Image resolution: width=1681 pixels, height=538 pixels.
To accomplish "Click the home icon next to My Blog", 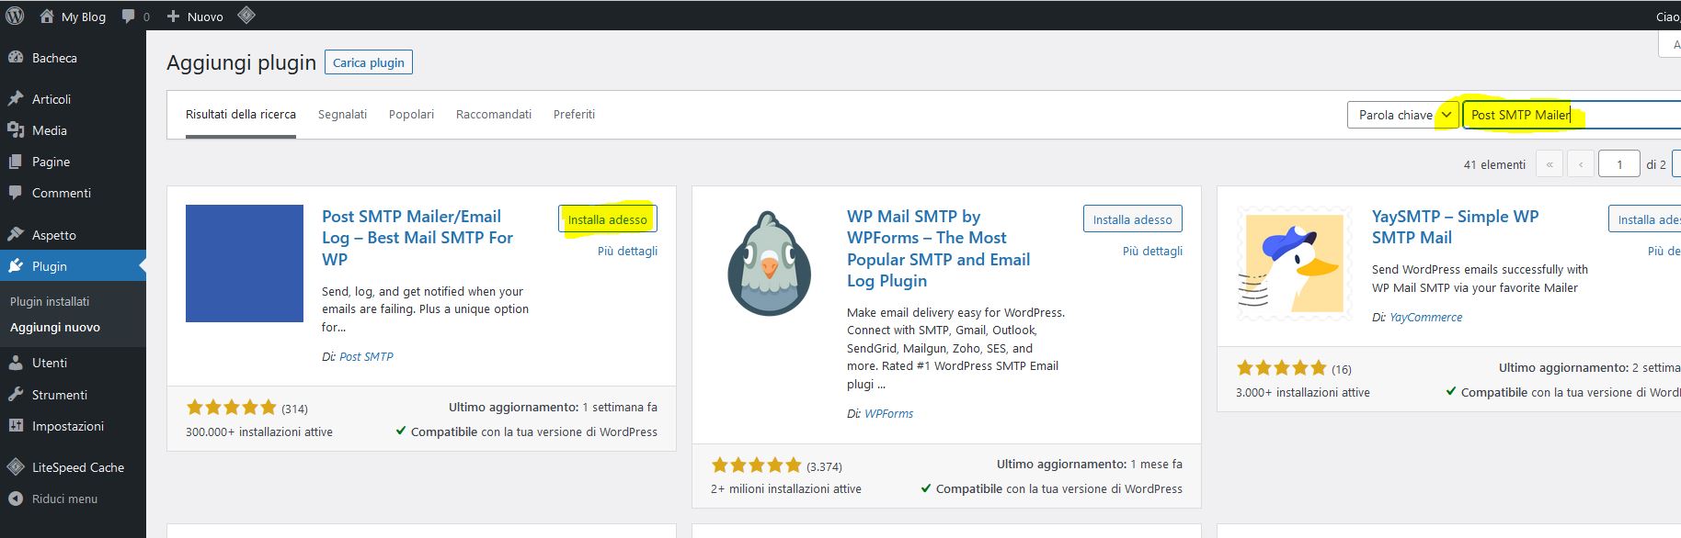I will pos(46,16).
